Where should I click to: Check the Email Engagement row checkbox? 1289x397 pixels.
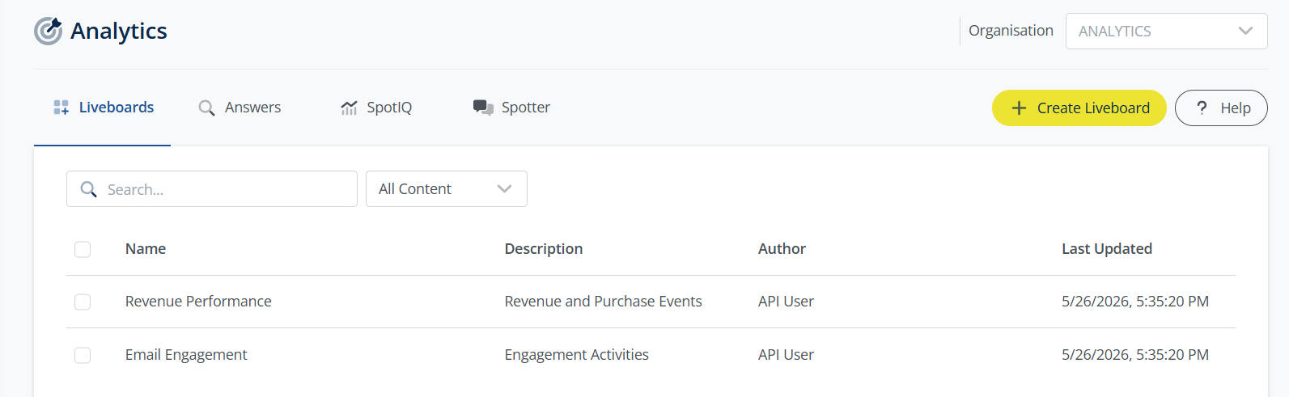click(x=83, y=355)
